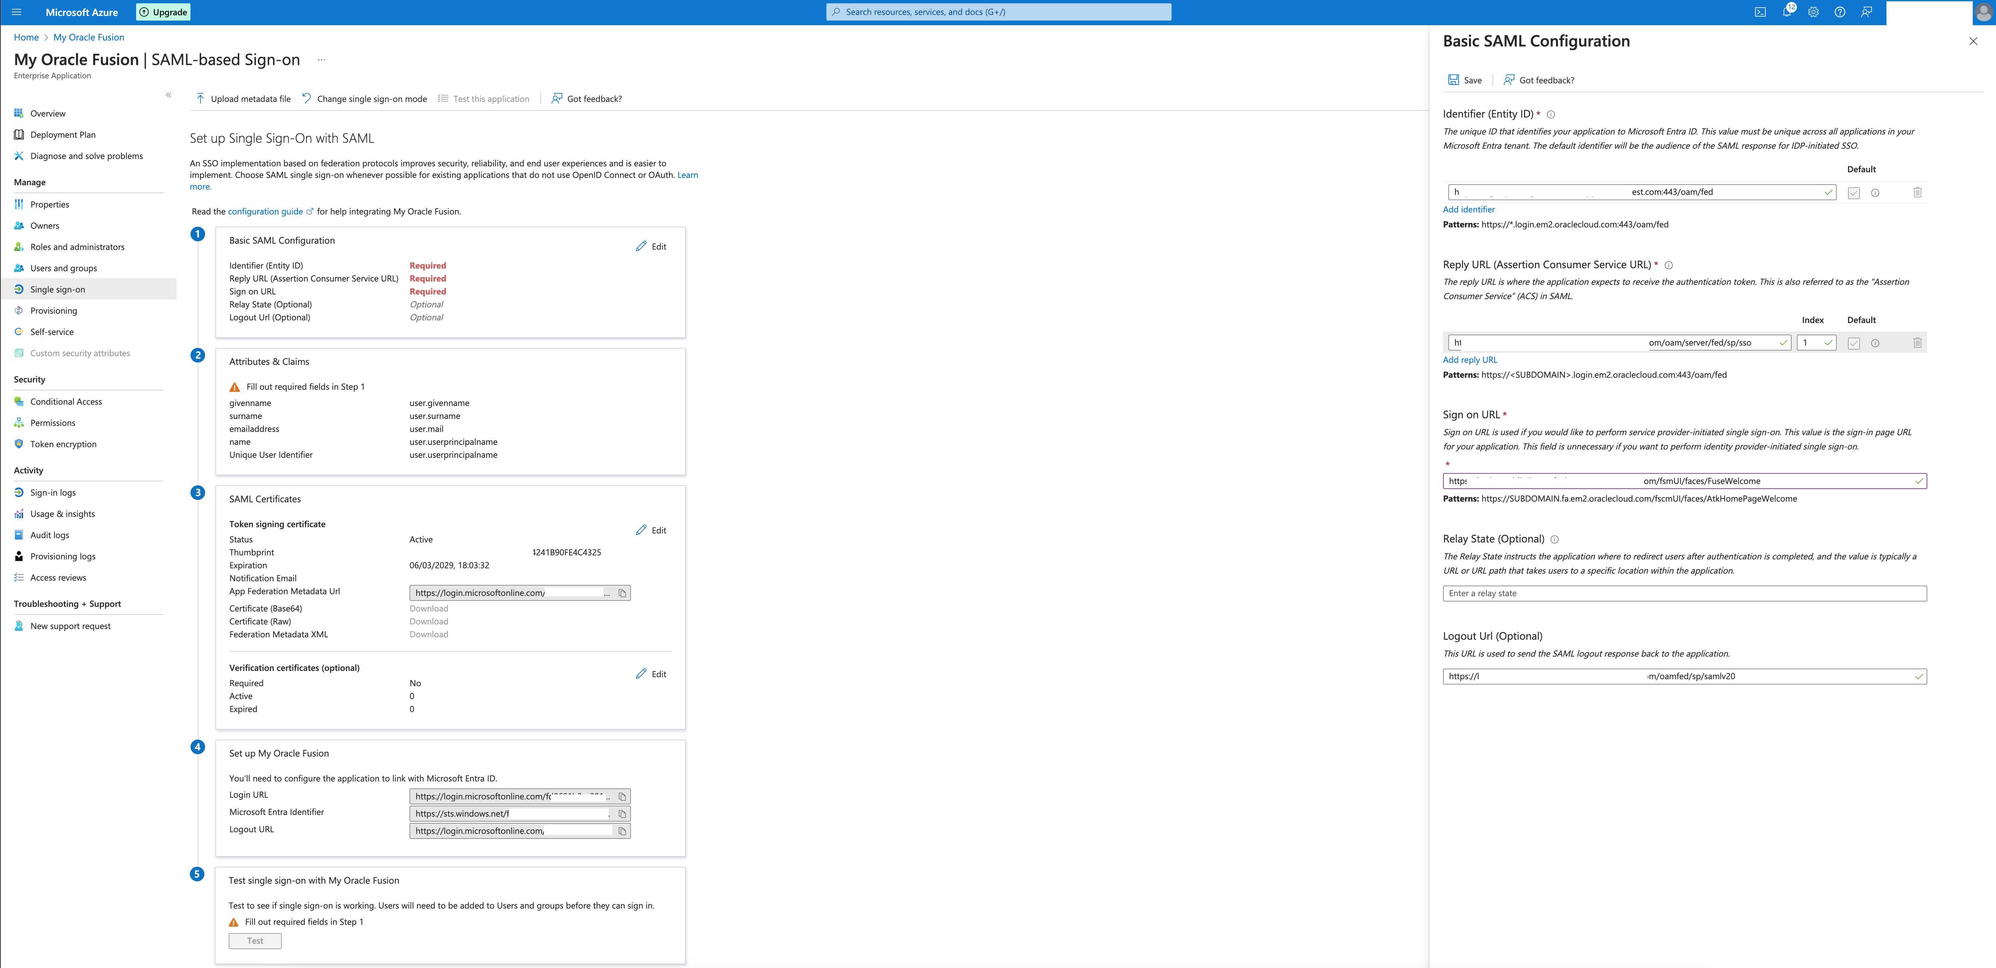Delete the identifier entry with trash icon

point(1917,193)
